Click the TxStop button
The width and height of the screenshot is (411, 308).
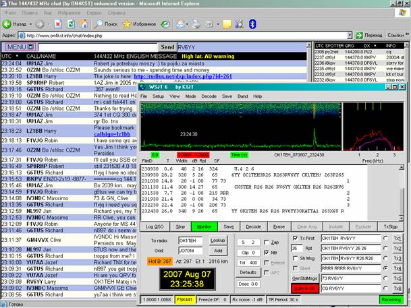click(x=391, y=226)
